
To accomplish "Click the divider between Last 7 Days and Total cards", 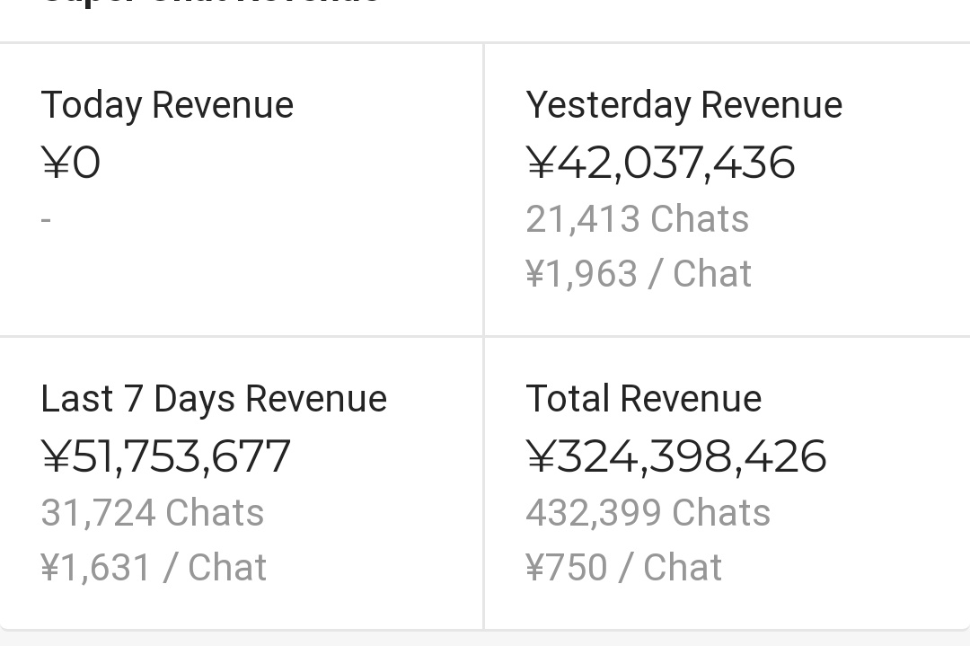I will pyautogui.click(x=483, y=483).
